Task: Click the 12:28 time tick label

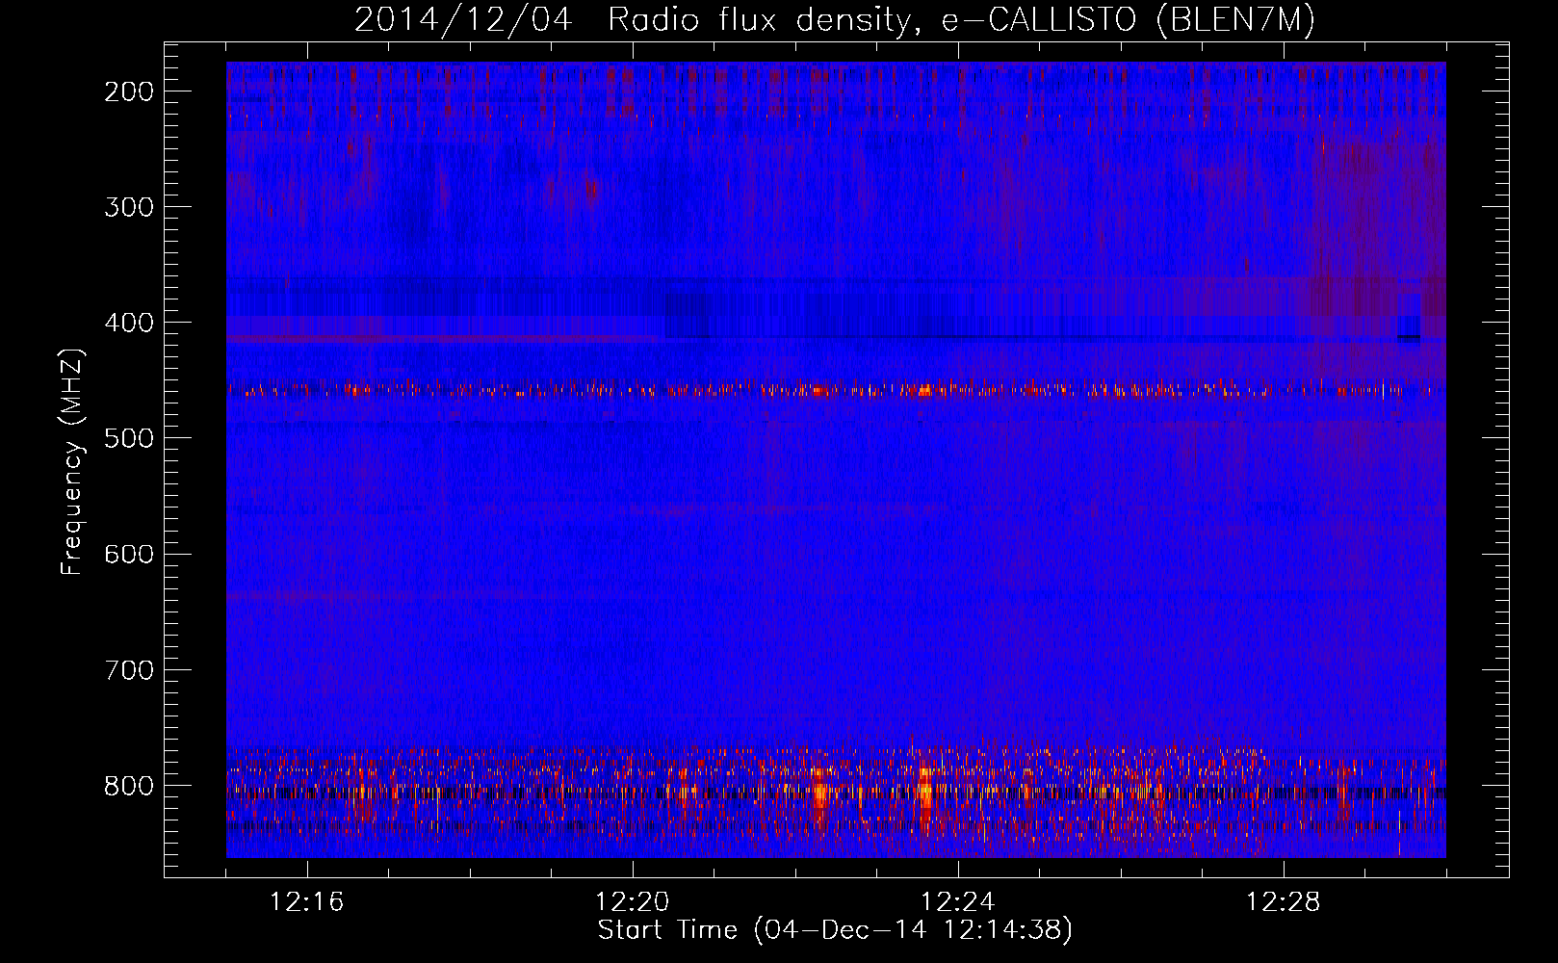Action: [1284, 902]
